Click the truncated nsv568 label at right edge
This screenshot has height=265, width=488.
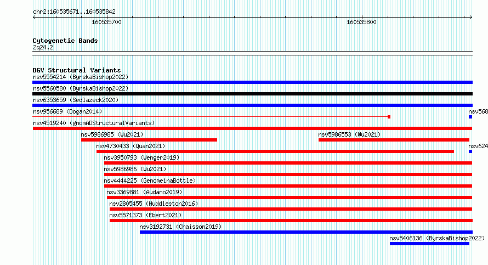(x=478, y=111)
